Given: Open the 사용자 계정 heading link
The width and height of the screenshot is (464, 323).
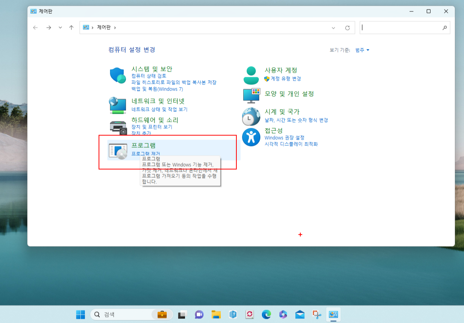Looking at the screenshot, I should click(x=281, y=70).
